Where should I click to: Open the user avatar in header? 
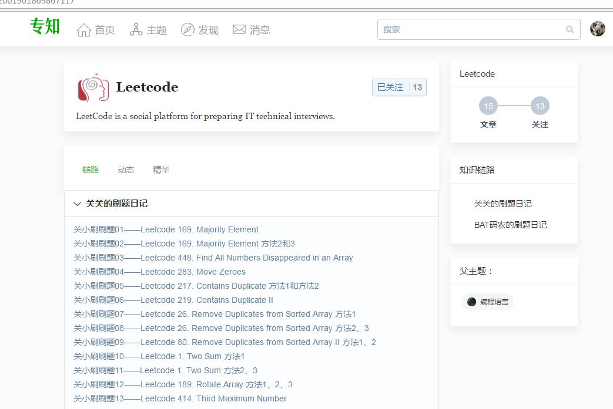[x=597, y=29]
